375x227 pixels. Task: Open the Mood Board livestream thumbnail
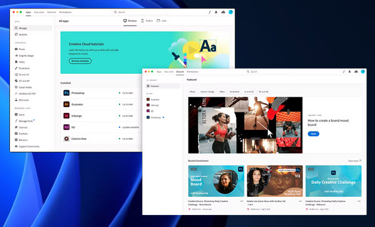[216, 181]
